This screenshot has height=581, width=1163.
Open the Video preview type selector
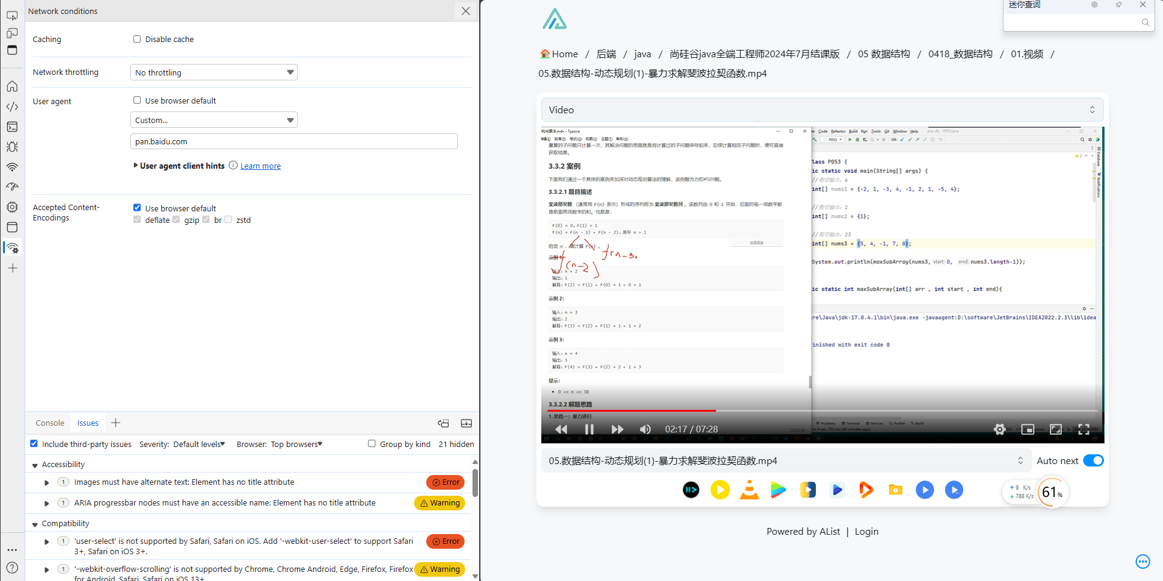coord(822,110)
